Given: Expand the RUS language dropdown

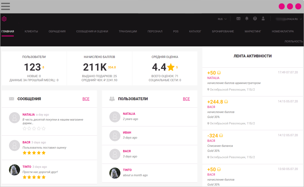Looking at the screenshot, I should [222, 19].
